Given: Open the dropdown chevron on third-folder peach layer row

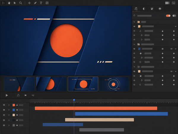Looking at the screenshot, I should 176,71.
